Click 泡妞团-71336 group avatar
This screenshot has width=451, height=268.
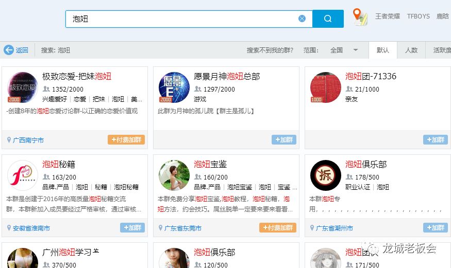(x=326, y=87)
